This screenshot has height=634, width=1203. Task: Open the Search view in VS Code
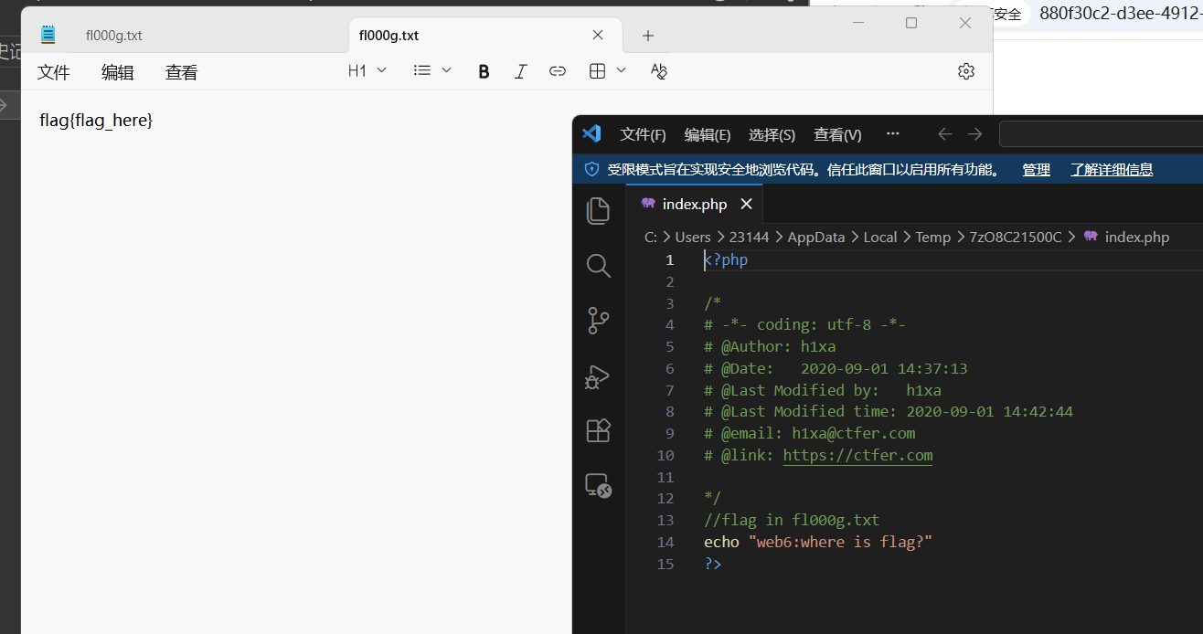(x=598, y=266)
